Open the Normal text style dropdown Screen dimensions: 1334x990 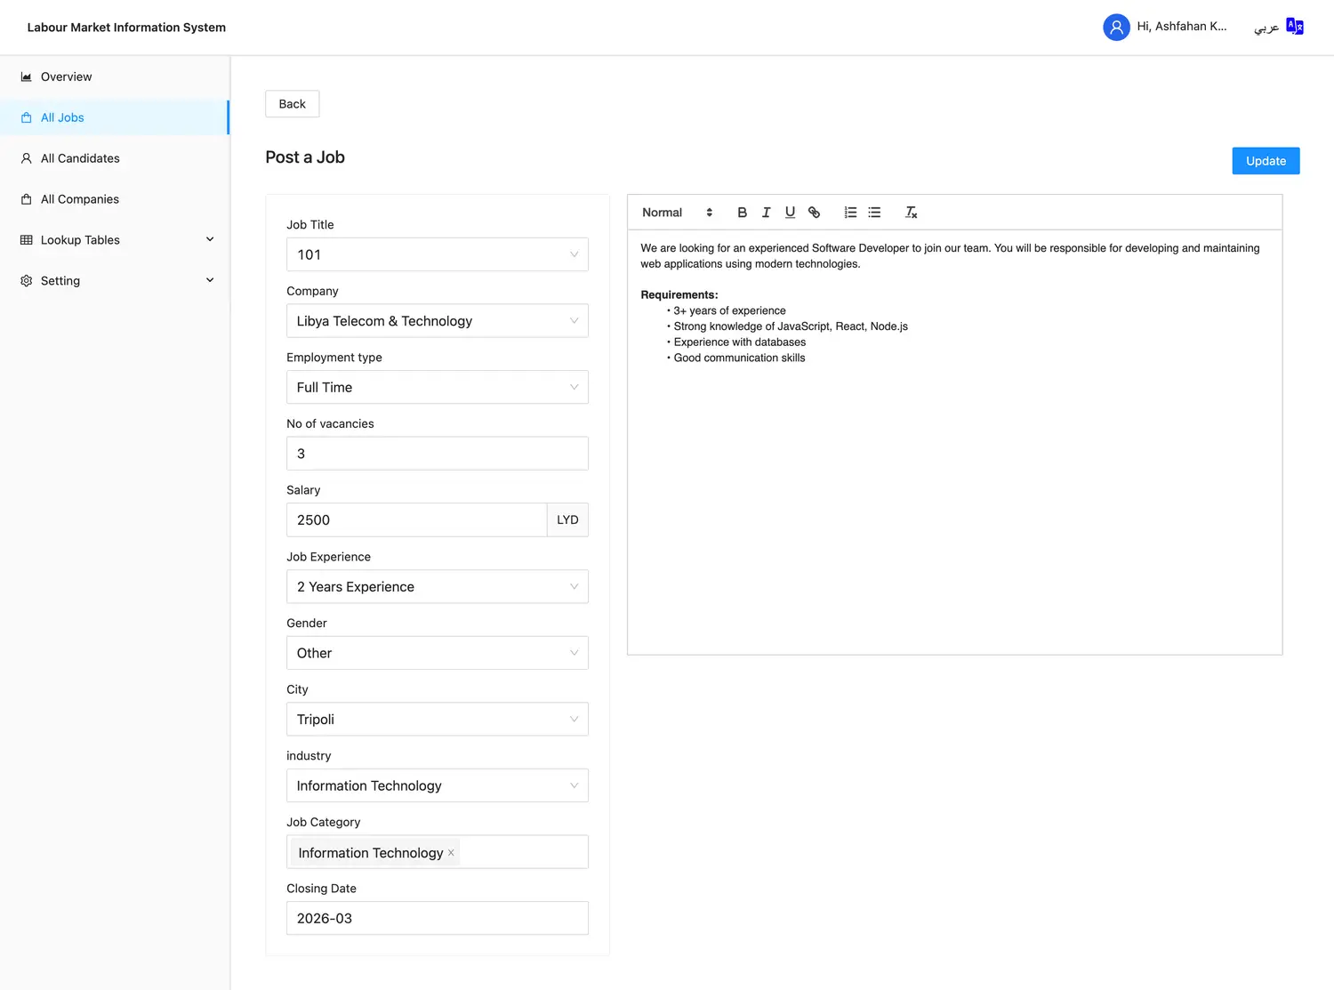click(677, 213)
